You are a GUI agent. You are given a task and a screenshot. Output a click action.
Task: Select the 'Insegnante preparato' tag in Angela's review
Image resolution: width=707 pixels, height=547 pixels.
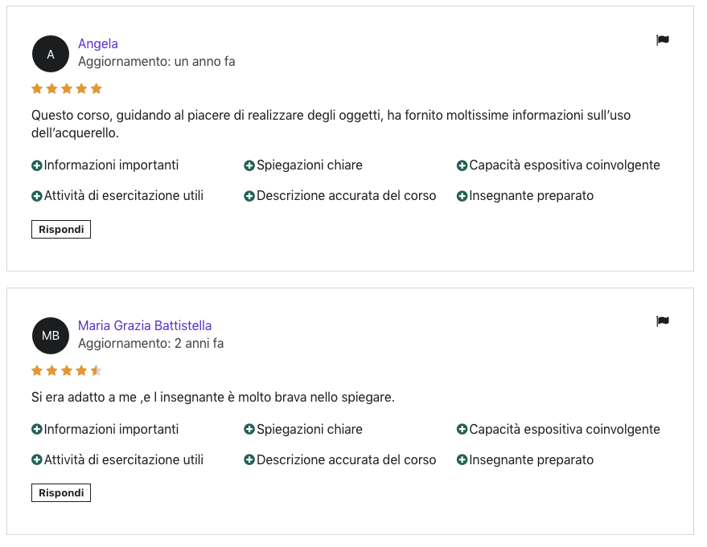point(531,196)
